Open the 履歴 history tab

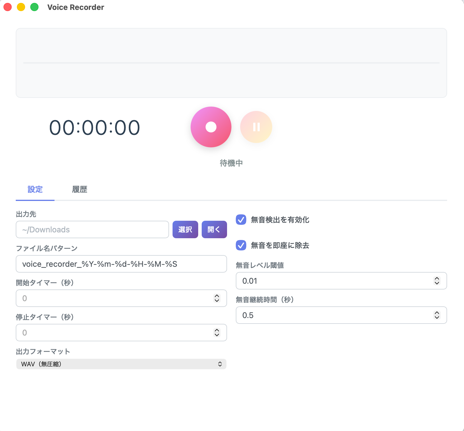(x=80, y=189)
